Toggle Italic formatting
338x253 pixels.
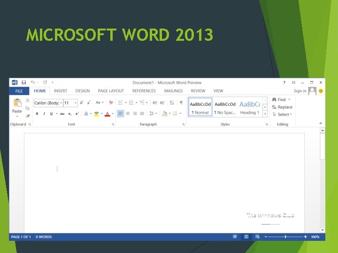tap(44, 113)
